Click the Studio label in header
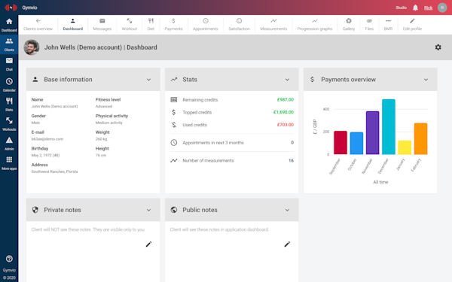The width and height of the screenshot is (452, 282). point(401,8)
